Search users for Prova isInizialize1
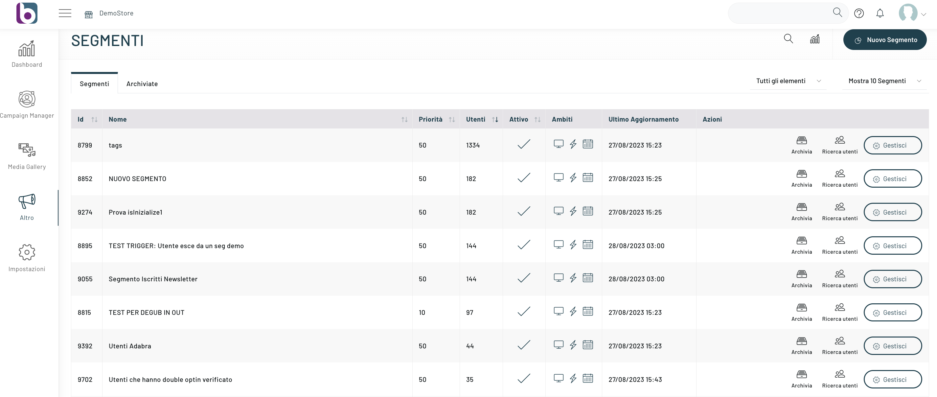937x397 pixels. (839, 212)
